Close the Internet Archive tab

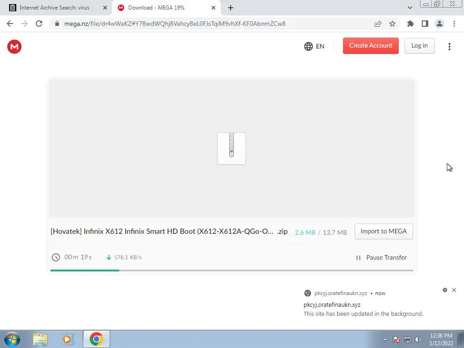pos(105,8)
